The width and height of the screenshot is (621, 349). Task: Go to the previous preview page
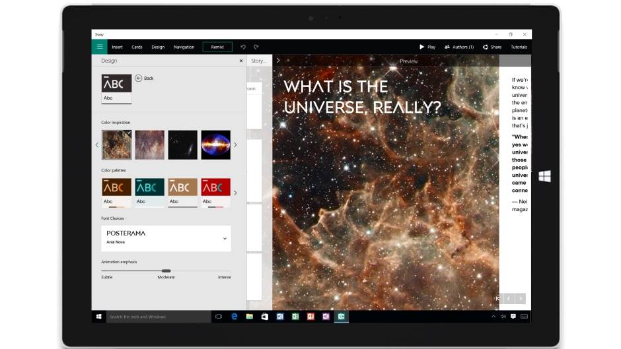[509, 298]
